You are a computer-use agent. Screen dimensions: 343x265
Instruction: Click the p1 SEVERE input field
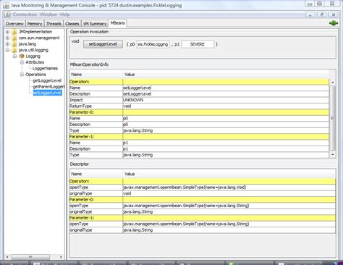198,44
